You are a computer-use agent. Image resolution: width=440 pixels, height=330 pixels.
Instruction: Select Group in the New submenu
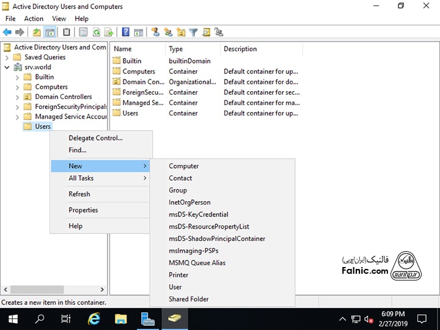pyautogui.click(x=178, y=190)
